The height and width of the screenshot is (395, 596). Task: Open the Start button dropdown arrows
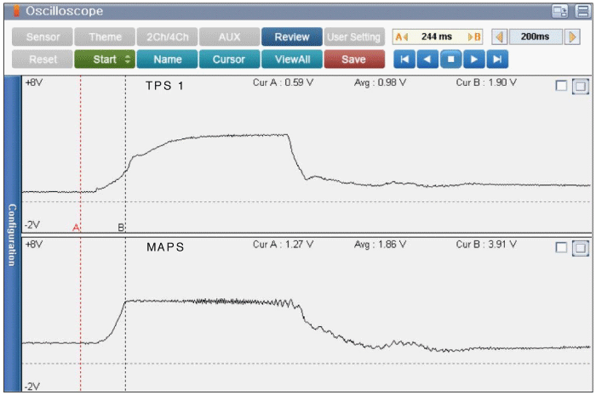point(128,59)
